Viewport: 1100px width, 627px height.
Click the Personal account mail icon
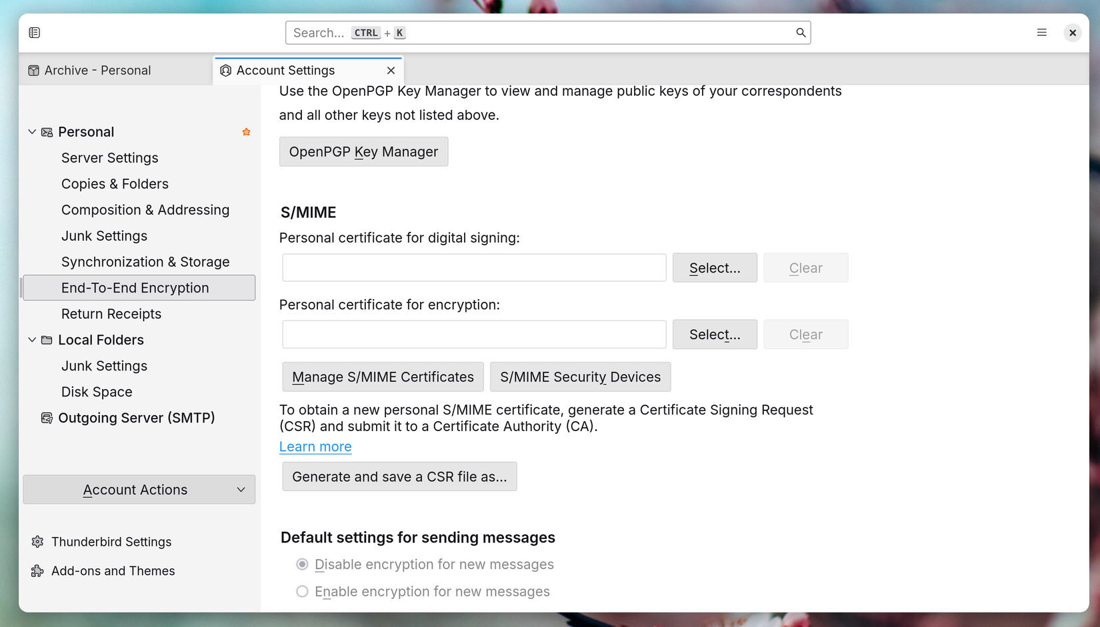[x=47, y=132]
